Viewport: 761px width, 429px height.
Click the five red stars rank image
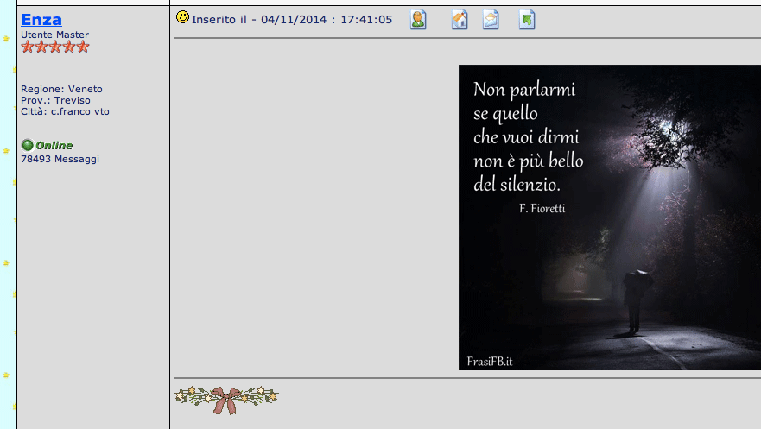(55, 47)
